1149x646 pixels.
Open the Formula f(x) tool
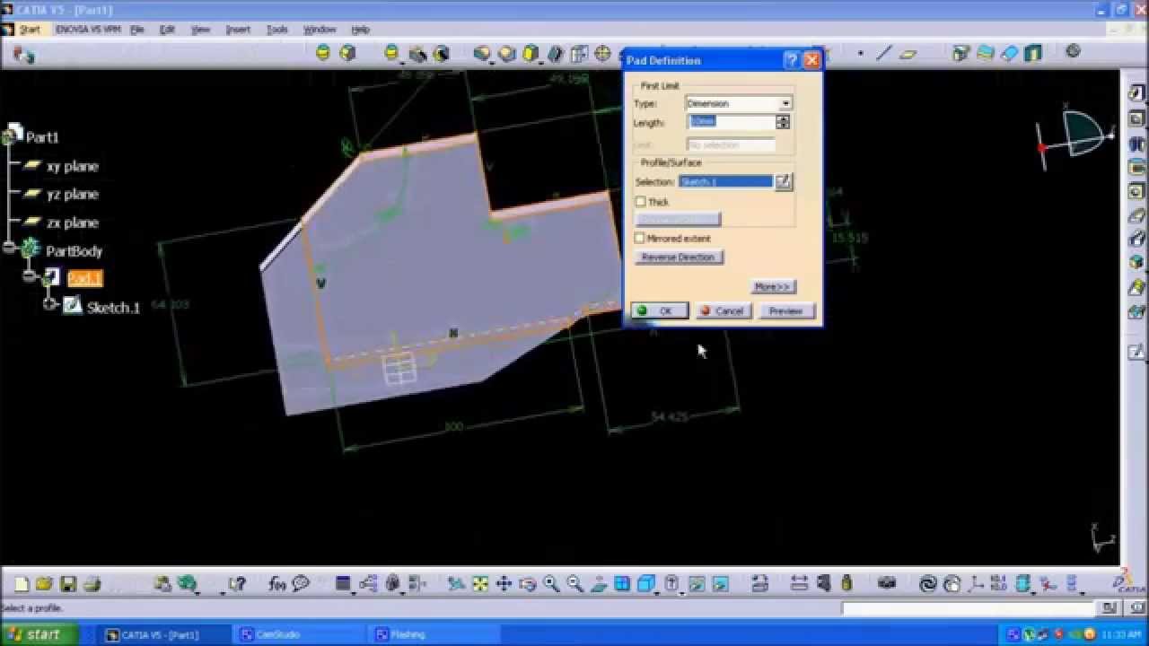coord(276,584)
